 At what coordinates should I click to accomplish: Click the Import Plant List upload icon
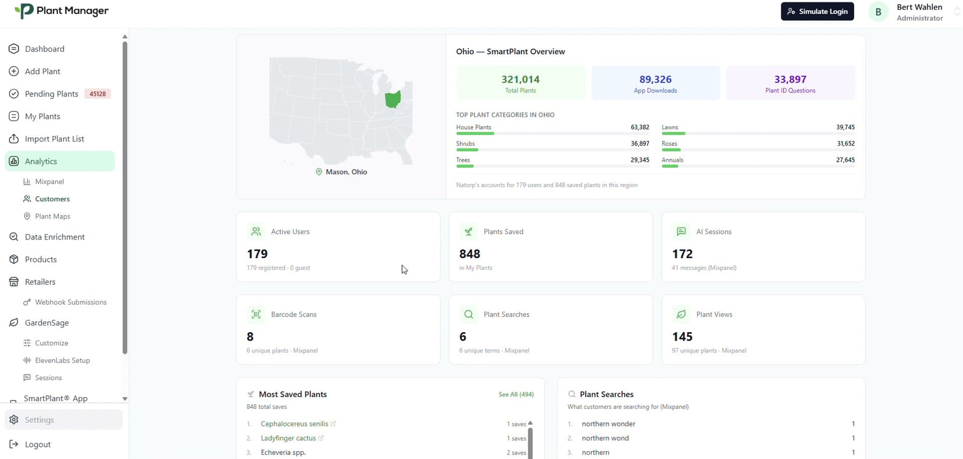tap(14, 139)
